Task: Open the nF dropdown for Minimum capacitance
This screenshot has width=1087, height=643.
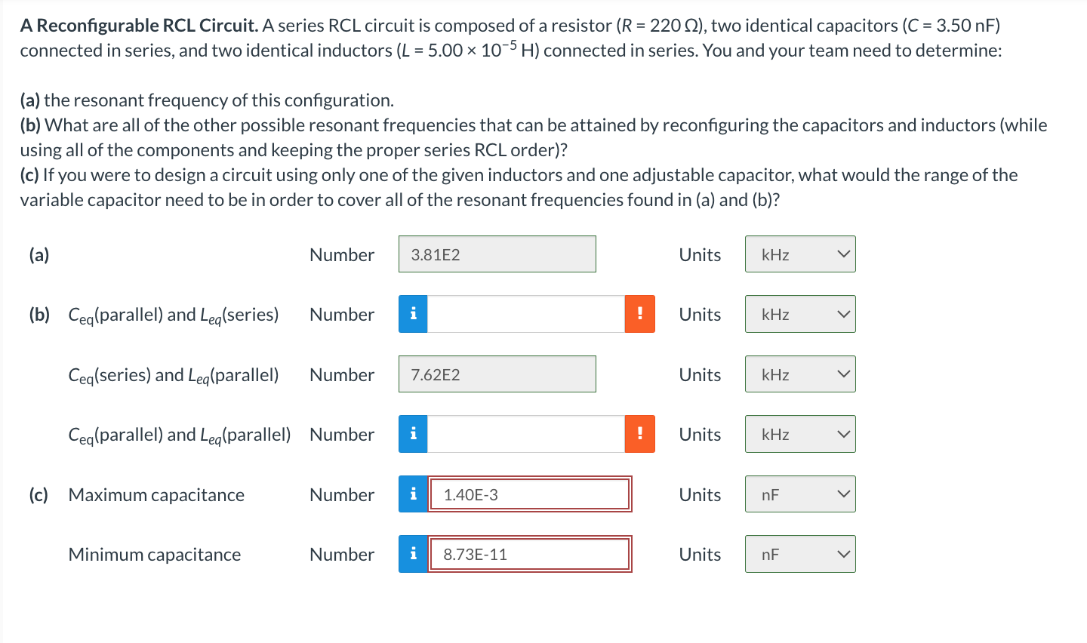Action: pos(799,554)
